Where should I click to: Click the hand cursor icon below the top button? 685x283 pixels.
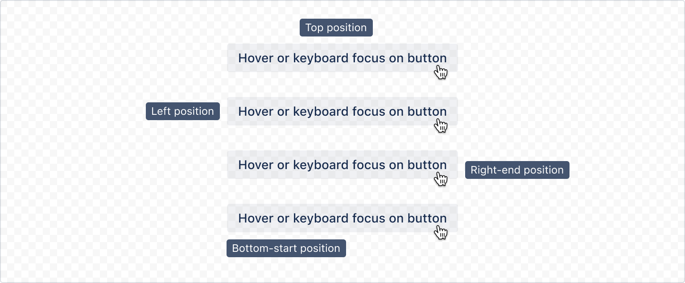pyautogui.click(x=441, y=72)
